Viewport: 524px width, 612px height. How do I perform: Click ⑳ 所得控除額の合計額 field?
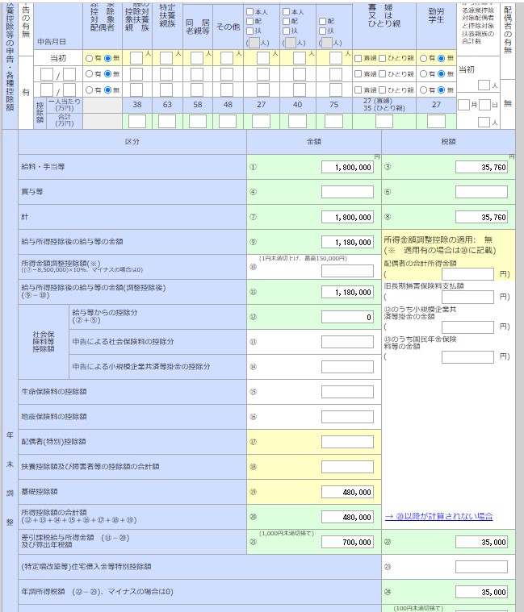point(347,517)
